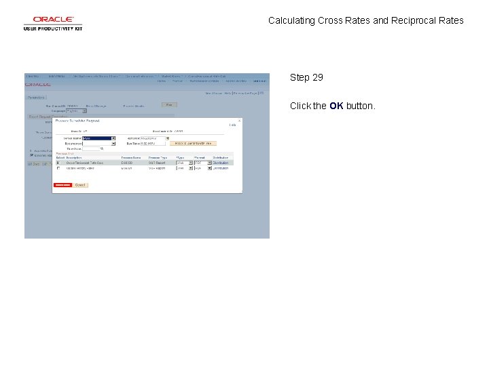The width and height of the screenshot is (489, 366).
Task: Close the Process Scheduler Request dialog
Action: [x=240, y=121]
